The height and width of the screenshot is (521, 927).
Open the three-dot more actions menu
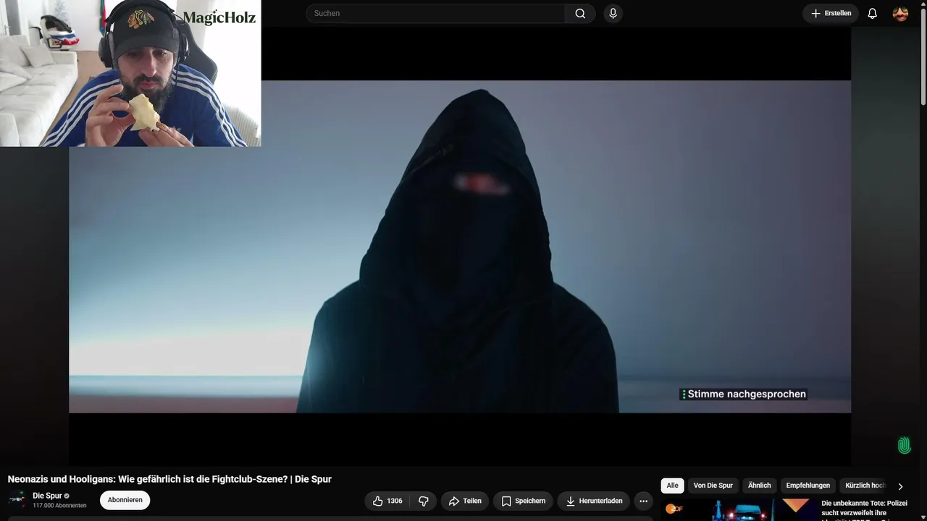point(643,501)
